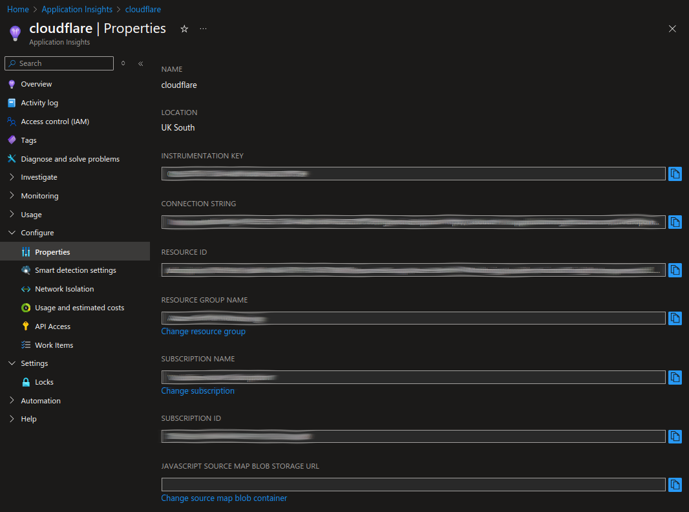Click Change source map blob container link
The width and height of the screenshot is (689, 512).
224,498
